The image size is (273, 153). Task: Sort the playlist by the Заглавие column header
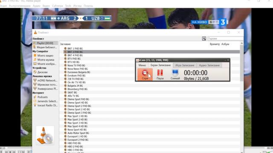(65, 44)
